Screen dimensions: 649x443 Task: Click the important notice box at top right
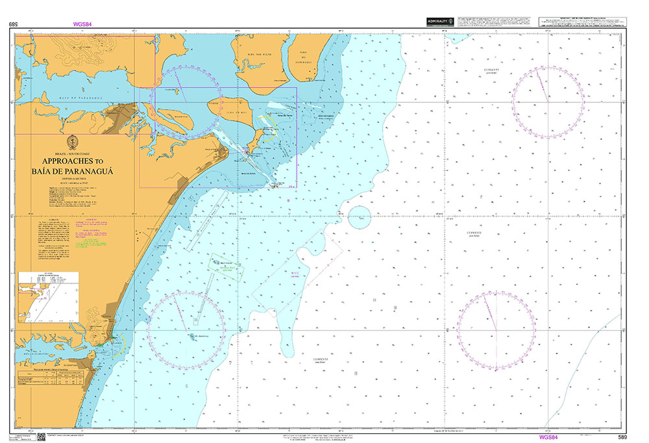click(582, 22)
